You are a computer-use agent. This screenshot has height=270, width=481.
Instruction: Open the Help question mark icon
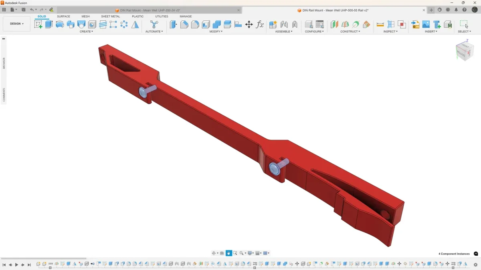click(x=465, y=10)
